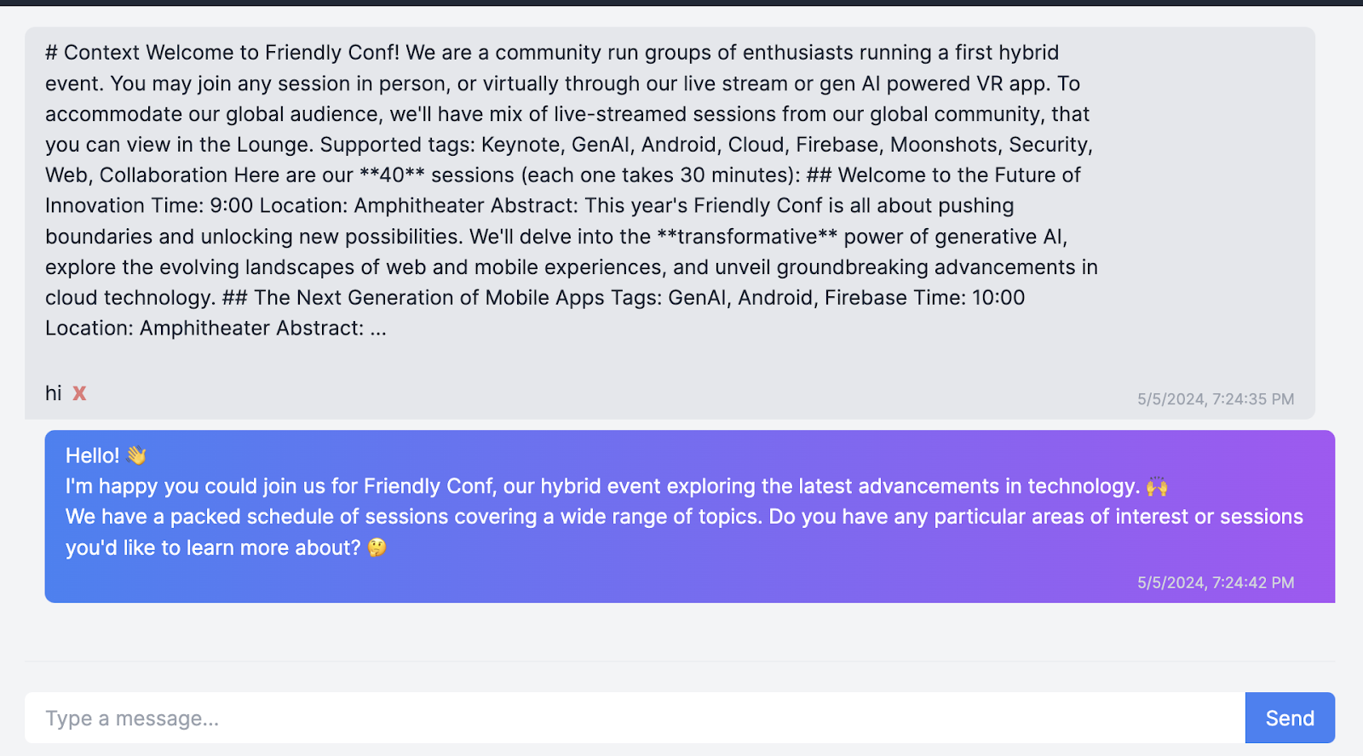Click the "Hello!" greeting in the reply
Viewport: 1363px width, 756px height.
pyautogui.click(x=92, y=455)
